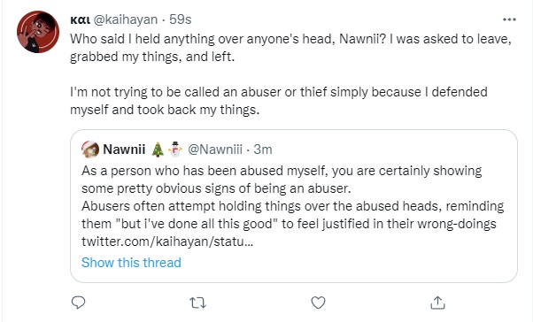This screenshot has width=533, height=322.
Task: Open the @kaihayan handle
Action: pyautogui.click(x=126, y=19)
